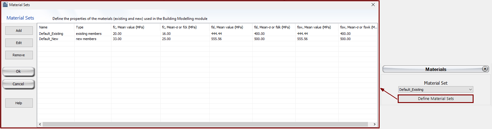Select the Default_New material set row
492x129 pixels.
[49, 39]
